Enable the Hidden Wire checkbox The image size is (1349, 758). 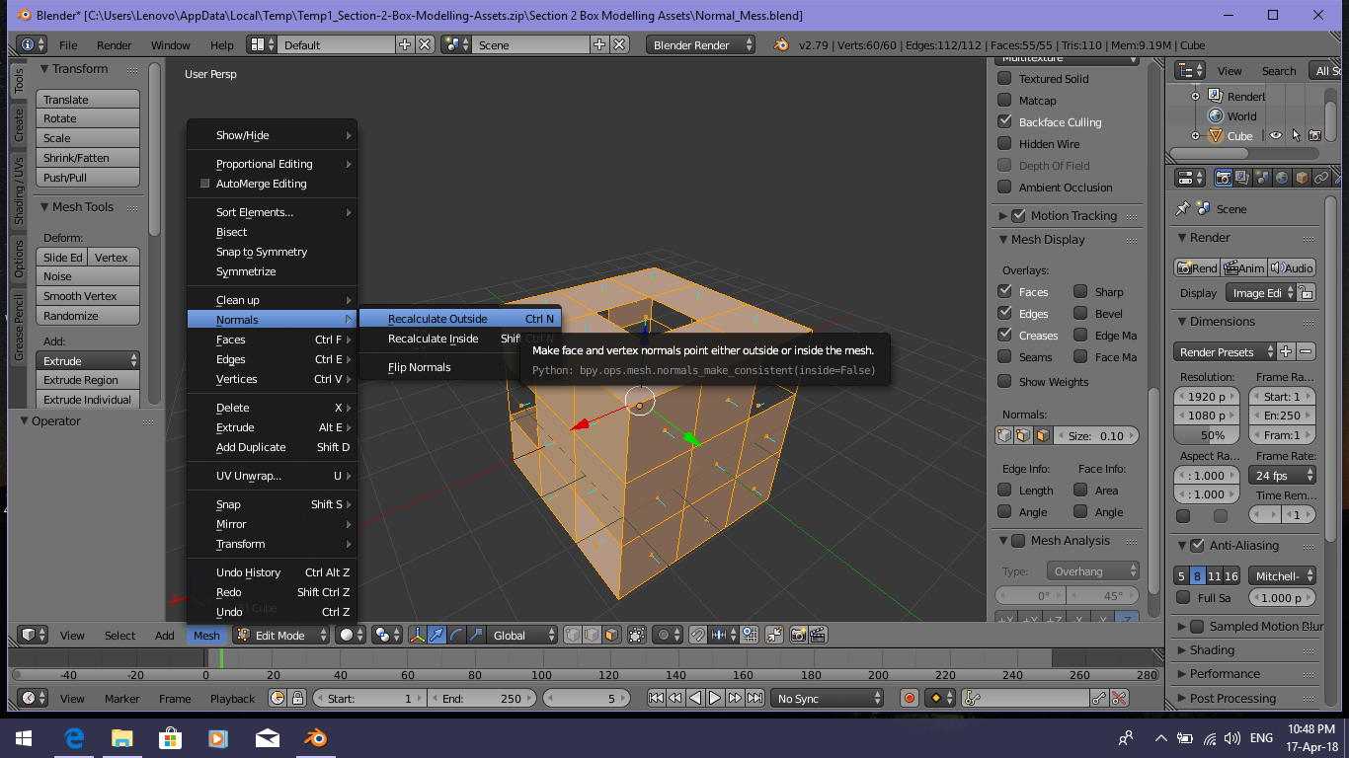(x=1004, y=144)
